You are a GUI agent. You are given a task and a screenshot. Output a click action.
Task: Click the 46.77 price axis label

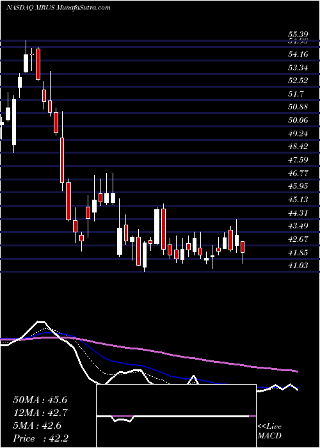coord(298,173)
